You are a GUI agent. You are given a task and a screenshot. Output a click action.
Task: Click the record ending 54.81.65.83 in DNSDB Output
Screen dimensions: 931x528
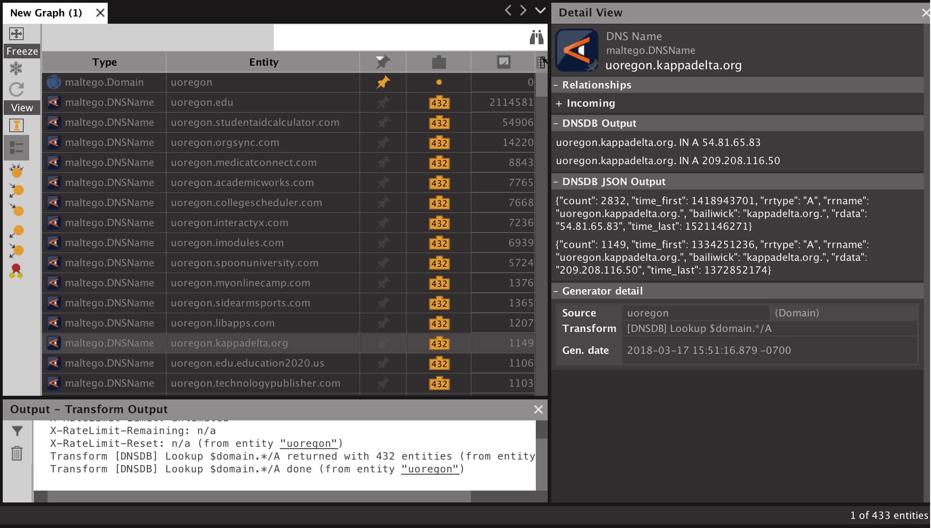coord(658,142)
